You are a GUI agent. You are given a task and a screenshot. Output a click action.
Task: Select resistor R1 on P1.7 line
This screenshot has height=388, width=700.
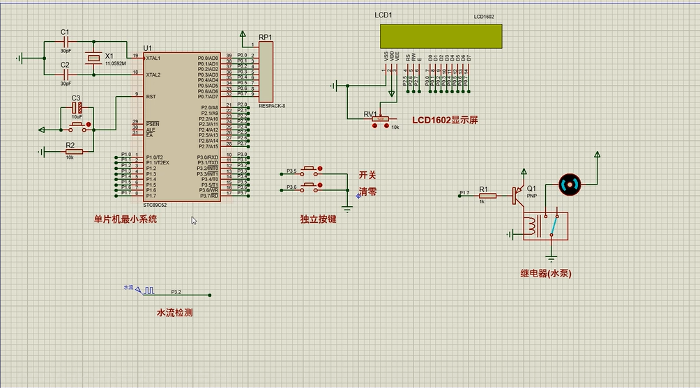coord(486,196)
